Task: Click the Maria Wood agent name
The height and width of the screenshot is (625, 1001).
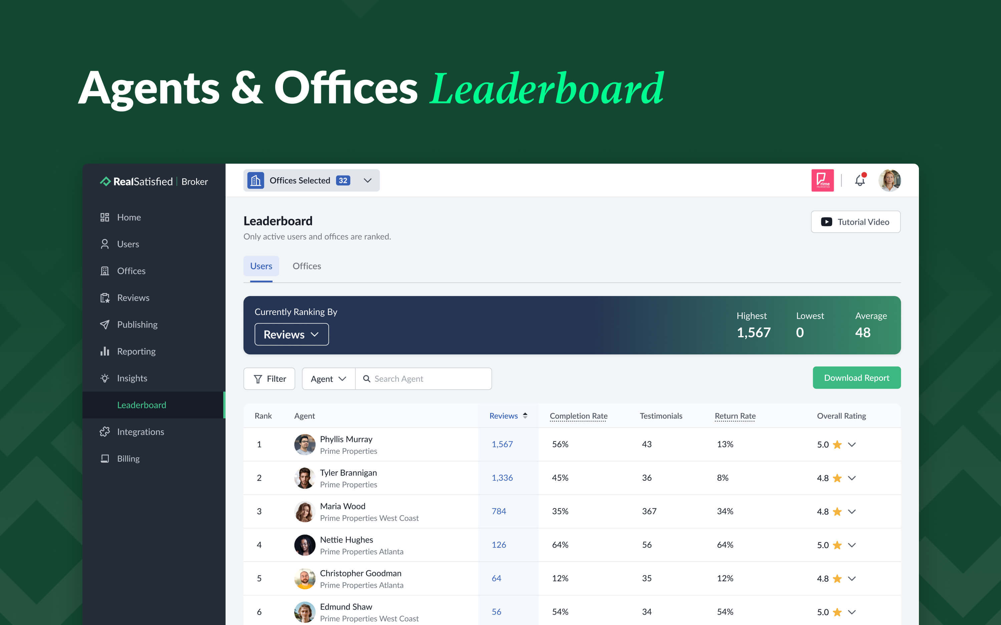Action: click(x=342, y=506)
